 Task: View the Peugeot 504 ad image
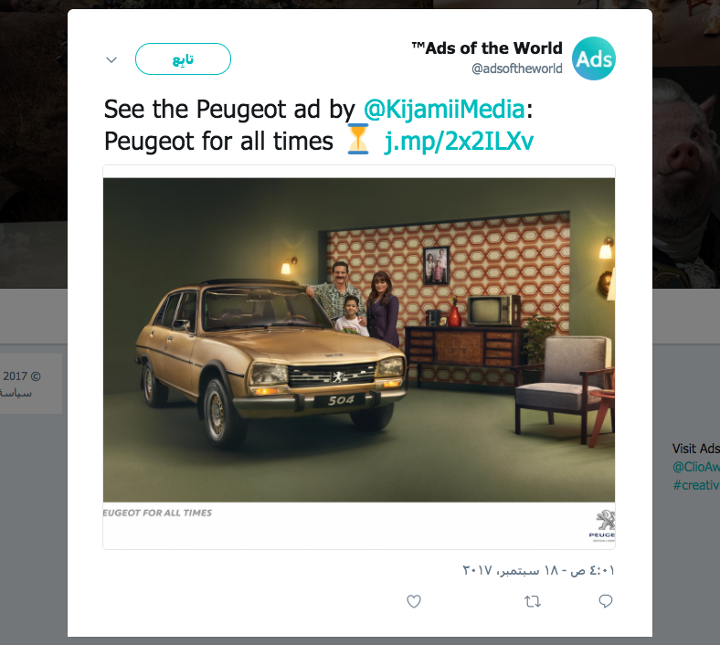(359, 340)
